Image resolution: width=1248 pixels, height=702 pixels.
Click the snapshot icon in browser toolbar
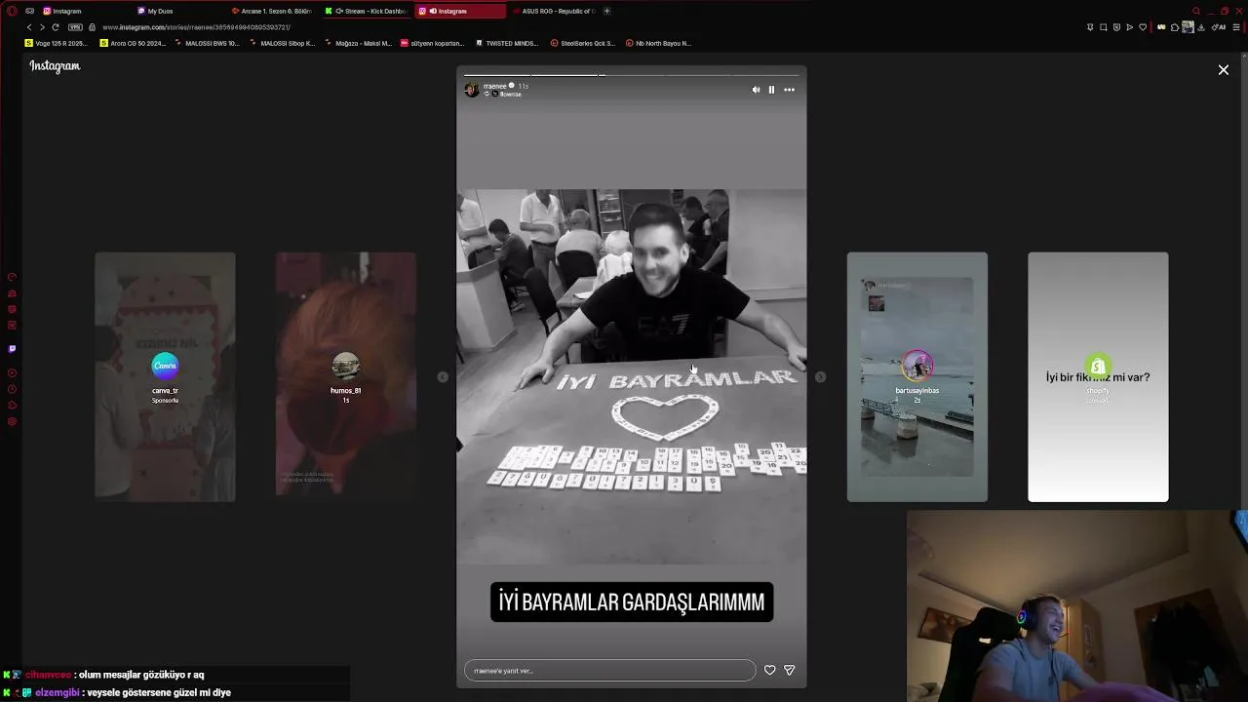coord(1103,27)
